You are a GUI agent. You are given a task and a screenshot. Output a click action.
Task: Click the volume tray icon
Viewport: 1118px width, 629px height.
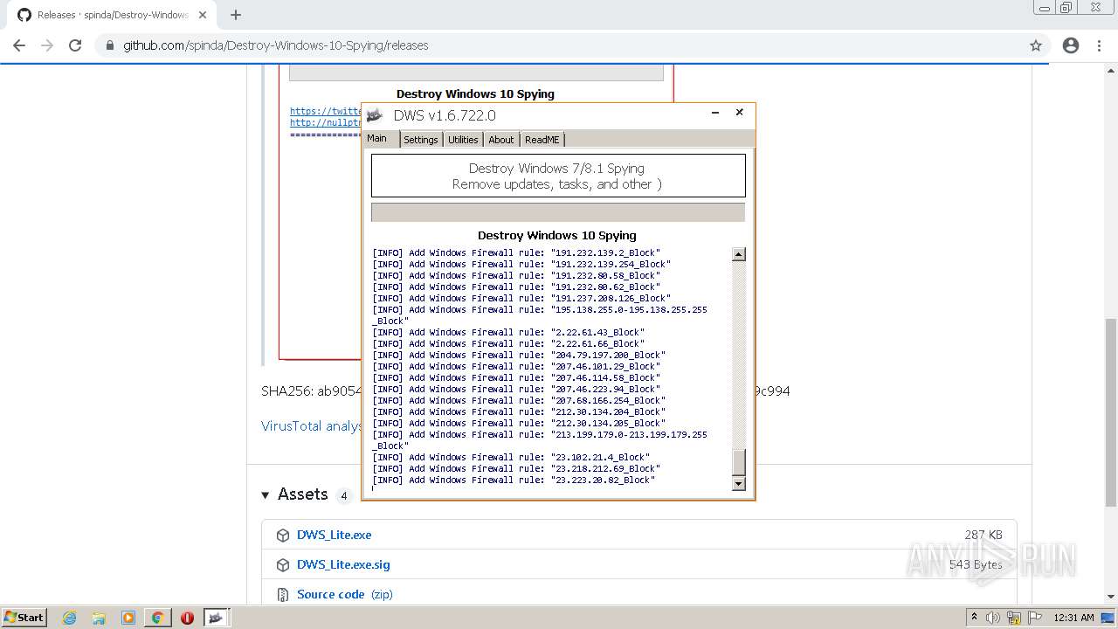click(993, 617)
